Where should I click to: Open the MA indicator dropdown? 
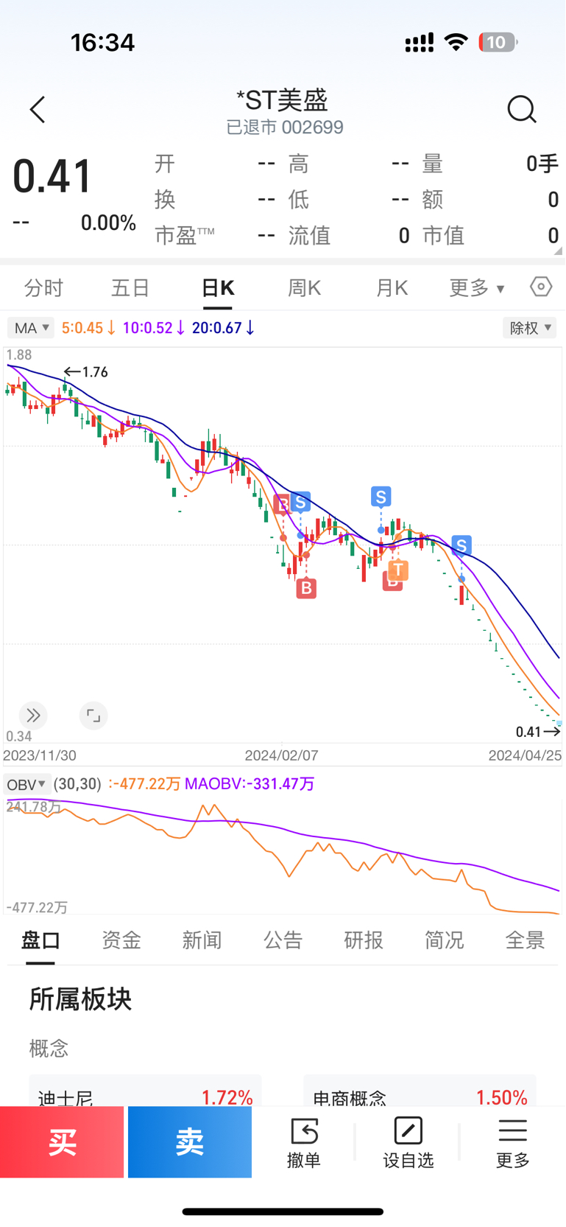coord(32,328)
